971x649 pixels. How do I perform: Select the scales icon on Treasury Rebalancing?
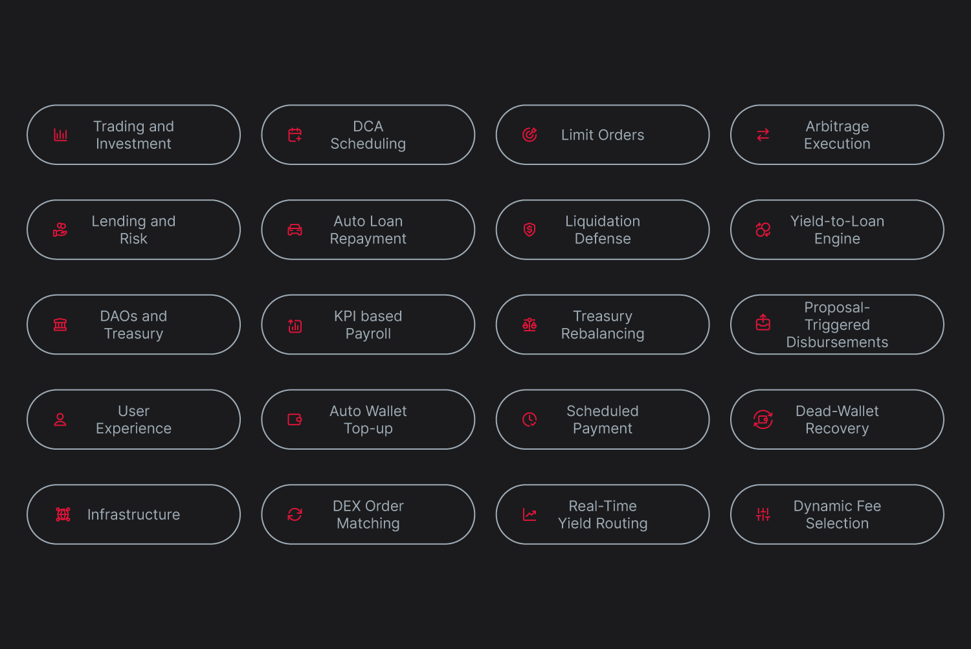coord(530,325)
